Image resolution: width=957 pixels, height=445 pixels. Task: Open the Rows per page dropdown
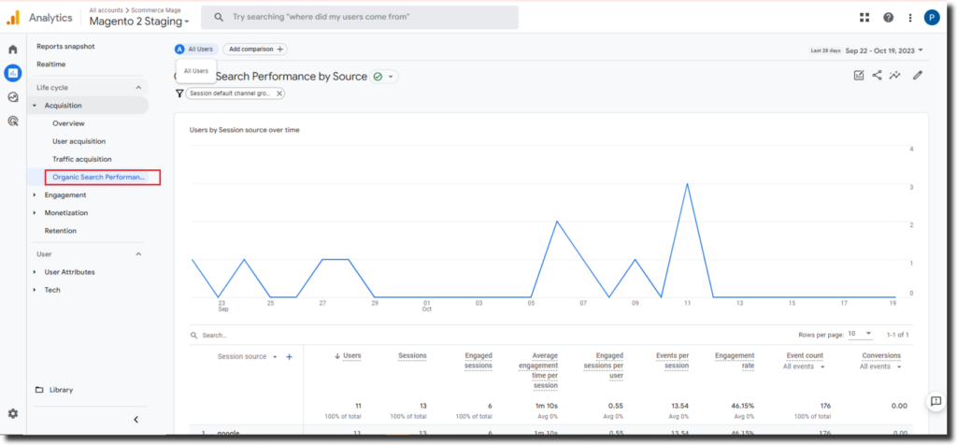pos(860,334)
